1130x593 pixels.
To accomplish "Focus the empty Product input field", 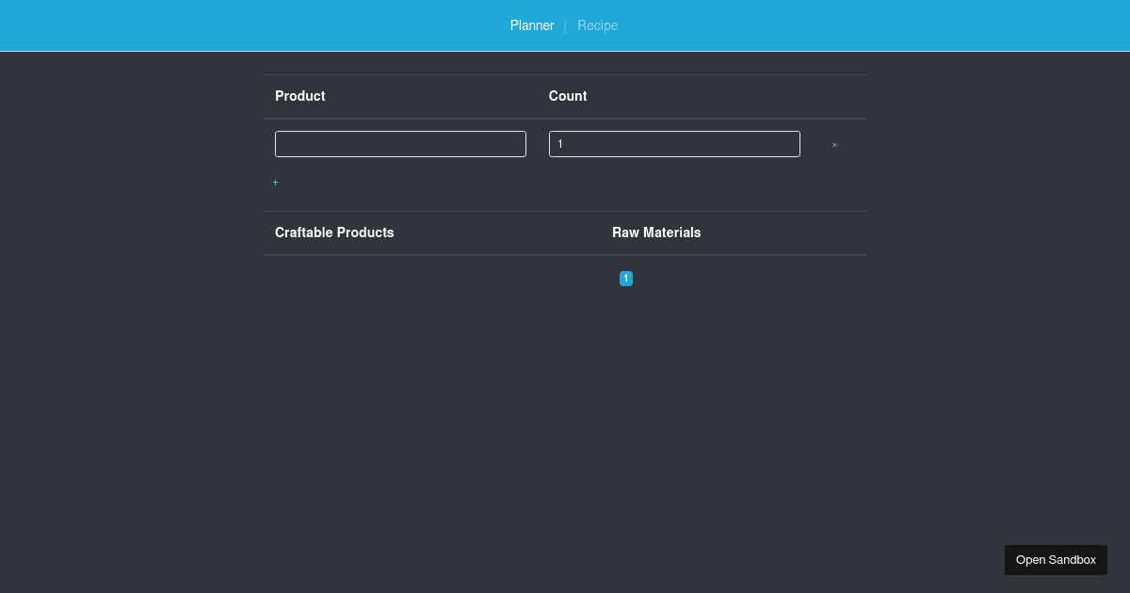I will [400, 144].
